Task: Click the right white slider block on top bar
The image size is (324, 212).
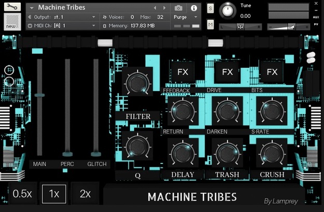Action: (216, 43)
